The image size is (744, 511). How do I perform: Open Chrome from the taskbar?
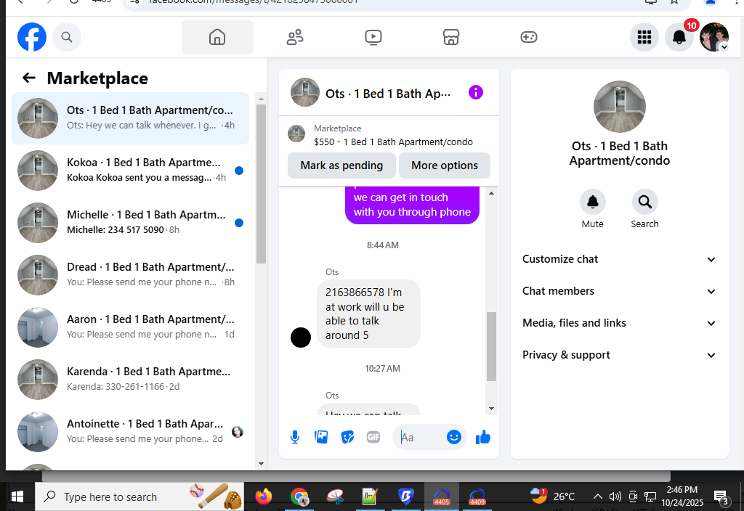pos(299,496)
